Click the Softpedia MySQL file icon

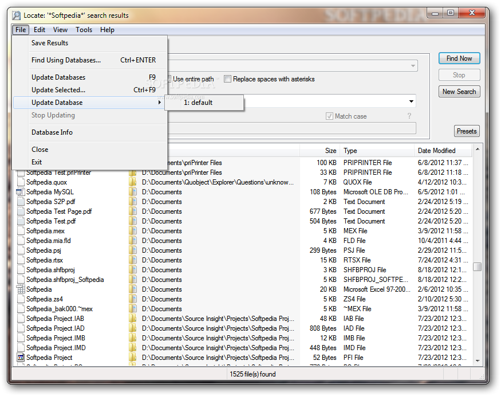(x=21, y=192)
